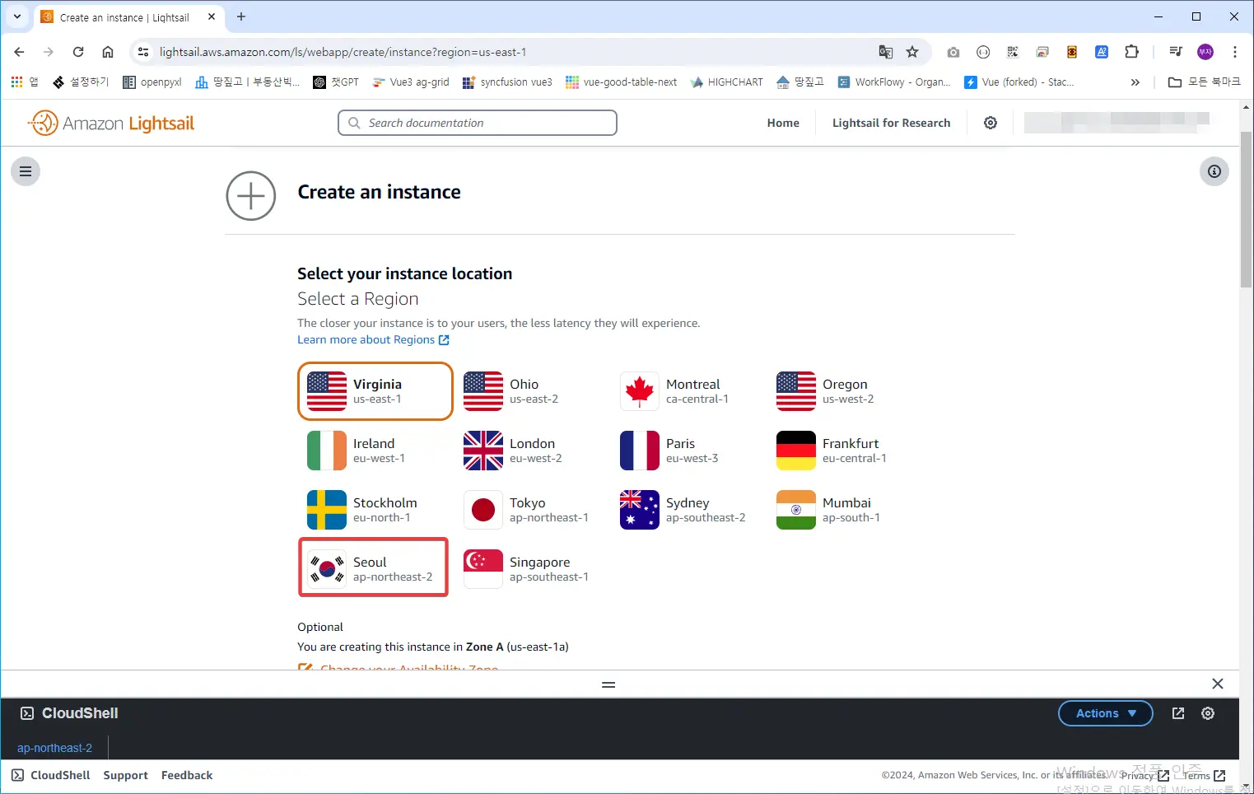
Task: Select the ap-northeast-2 CloudShell tab
Action: point(54,748)
